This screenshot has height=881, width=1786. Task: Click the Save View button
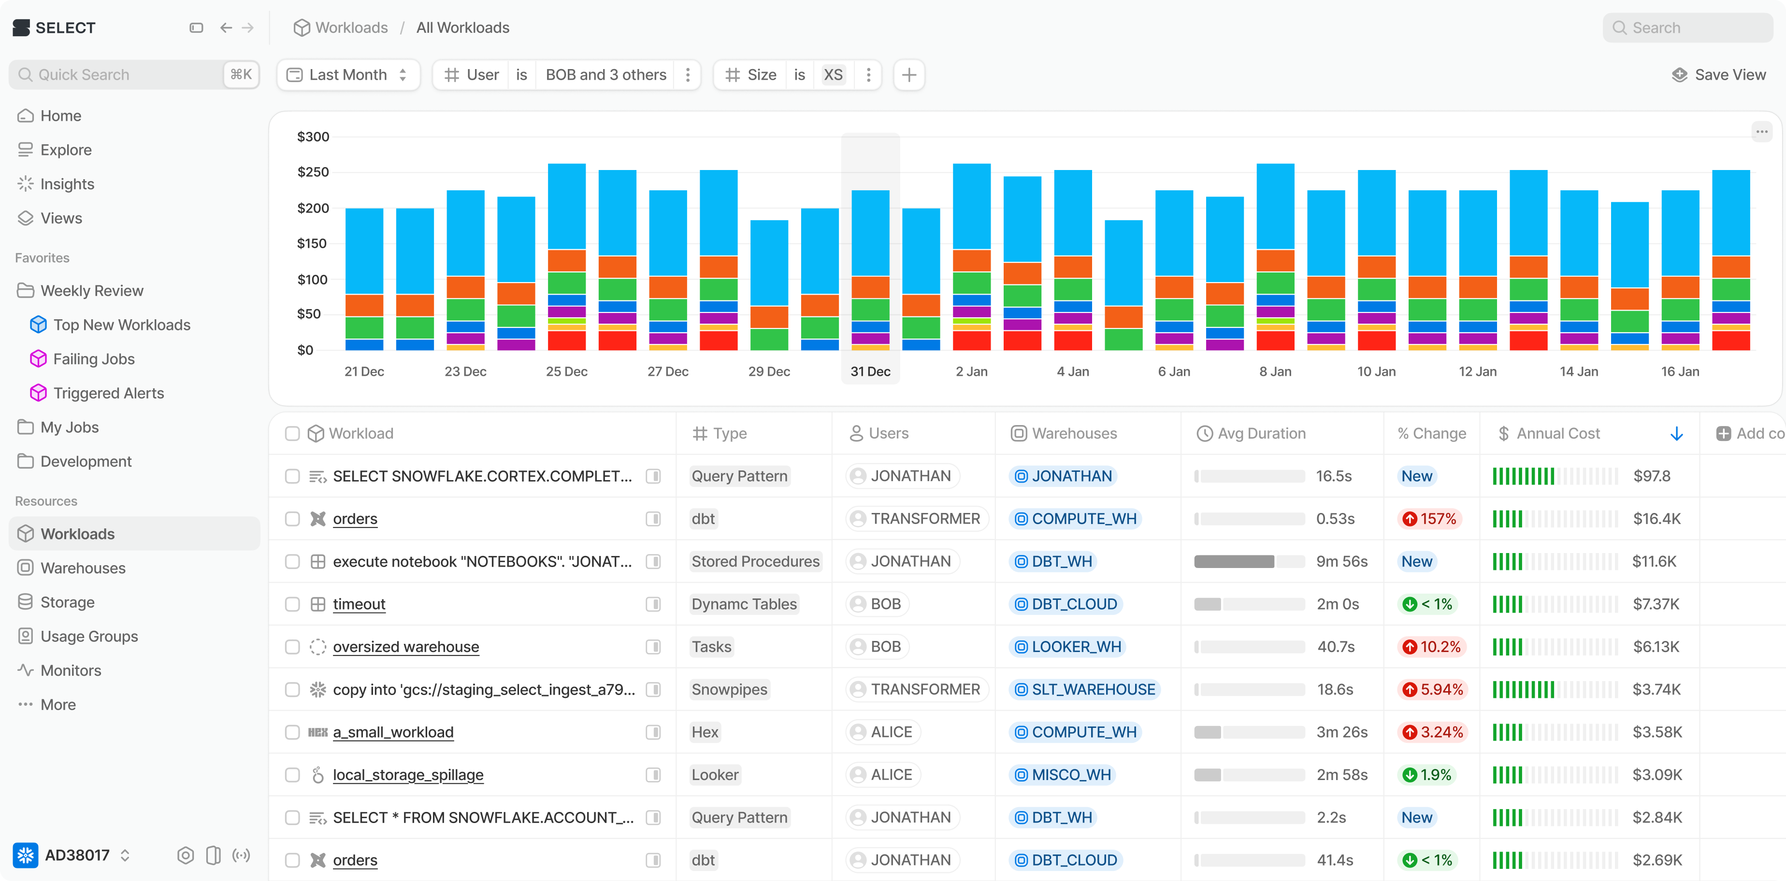(x=1719, y=75)
